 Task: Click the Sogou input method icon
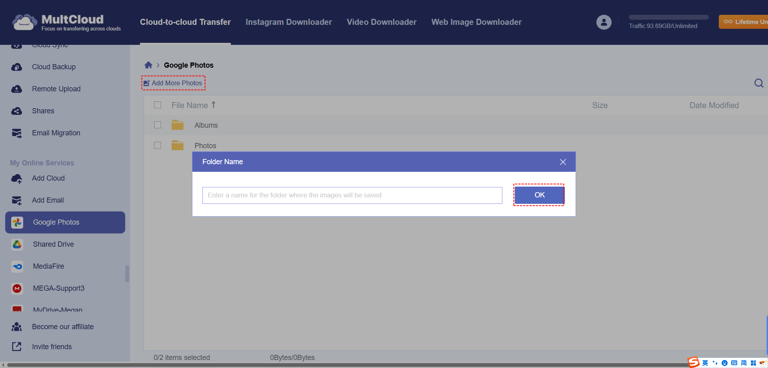[x=694, y=362]
